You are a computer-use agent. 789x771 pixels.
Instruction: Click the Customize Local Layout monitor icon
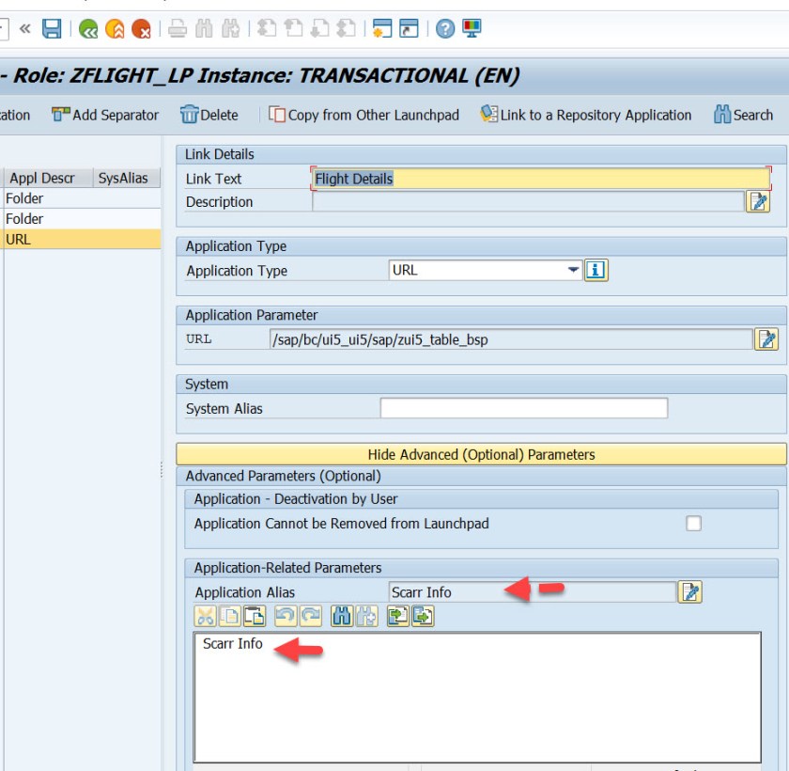(x=472, y=29)
